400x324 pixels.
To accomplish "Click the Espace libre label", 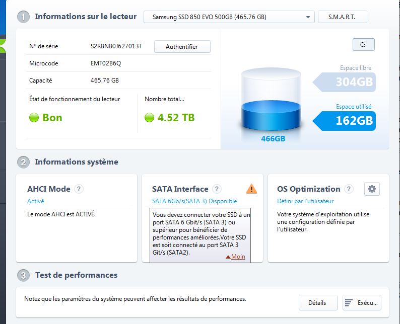I will 356,68.
